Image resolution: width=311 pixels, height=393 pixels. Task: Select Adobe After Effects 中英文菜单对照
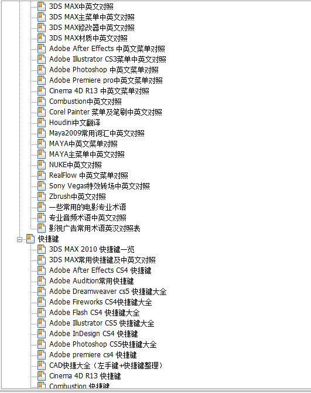pos(107,49)
